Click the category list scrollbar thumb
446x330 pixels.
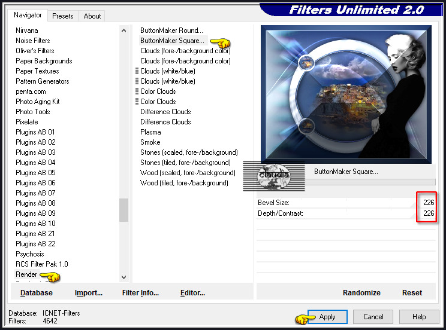tap(123, 210)
